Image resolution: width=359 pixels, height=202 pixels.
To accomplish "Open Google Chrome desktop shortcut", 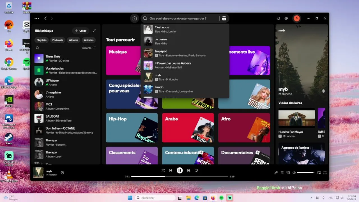I will click(x=9, y=64).
